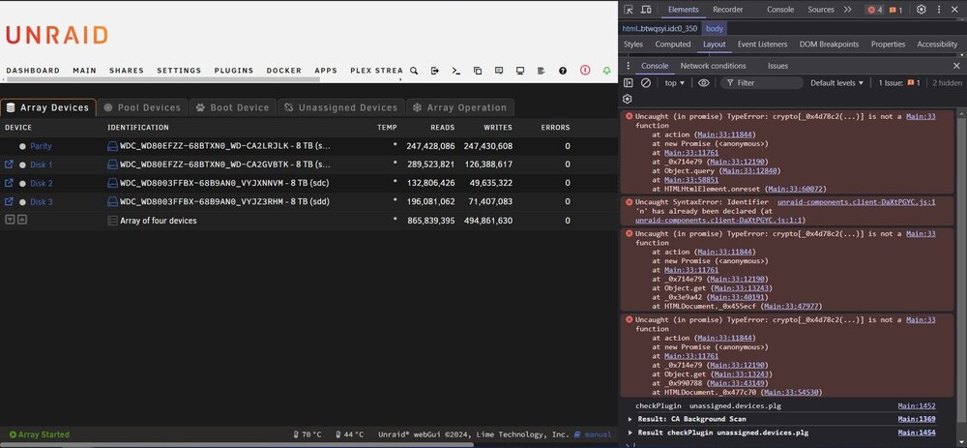967x448 pixels.
Task: Expand the Result checkPlugin unassigned.devices.plg entry
Action: pyautogui.click(x=630, y=433)
